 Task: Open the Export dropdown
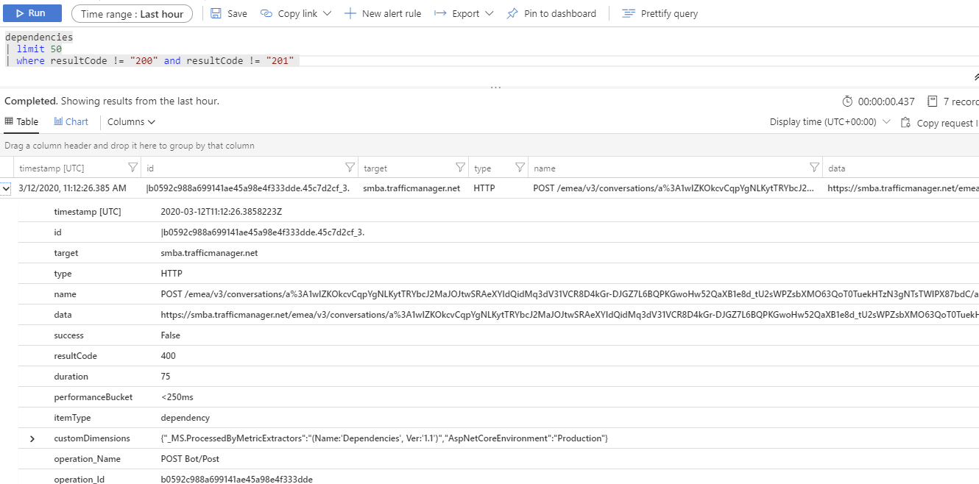(x=464, y=13)
